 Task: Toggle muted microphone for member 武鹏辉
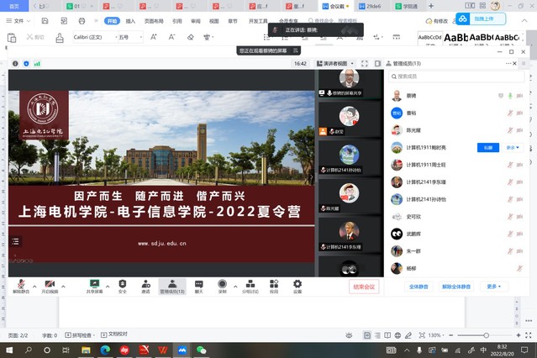coord(509,234)
